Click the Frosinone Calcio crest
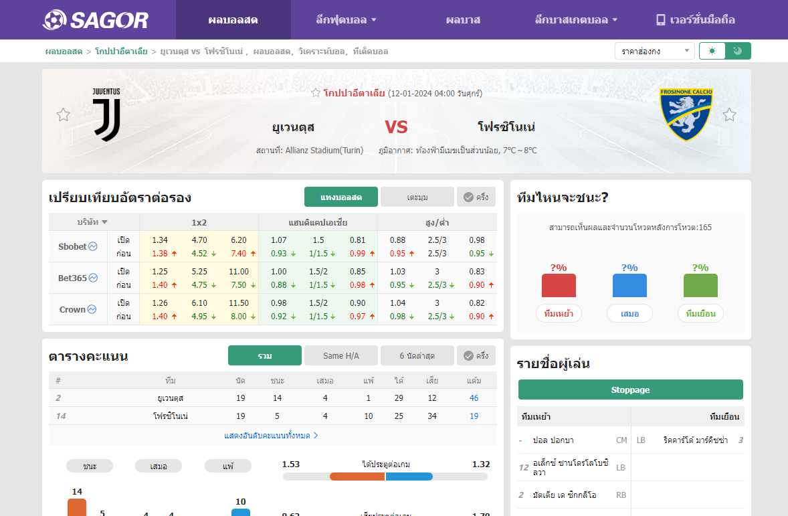Image resolution: width=788 pixels, height=516 pixels. pos(686,114)
